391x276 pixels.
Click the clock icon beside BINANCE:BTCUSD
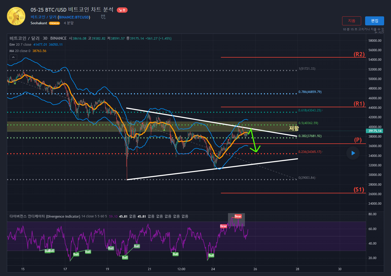103,17
